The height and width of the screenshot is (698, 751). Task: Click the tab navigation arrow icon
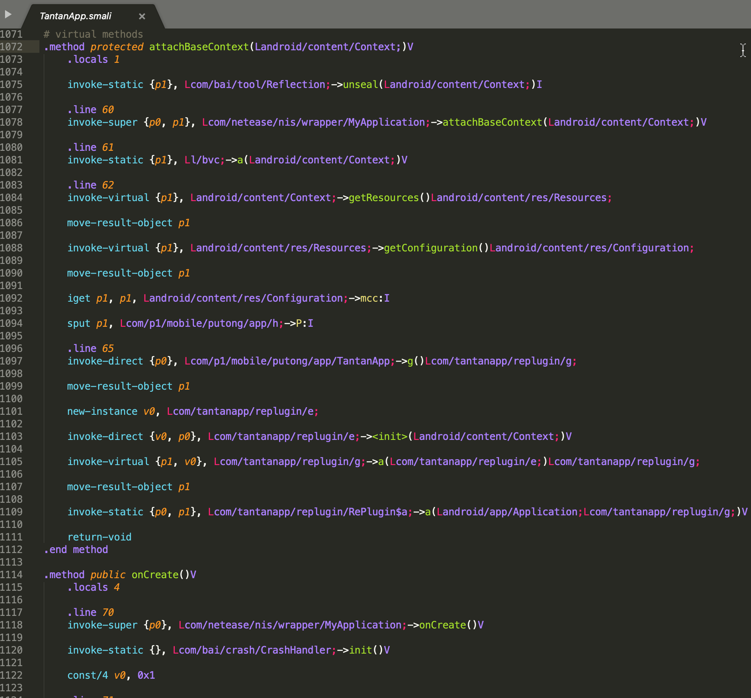pos(8,15)
